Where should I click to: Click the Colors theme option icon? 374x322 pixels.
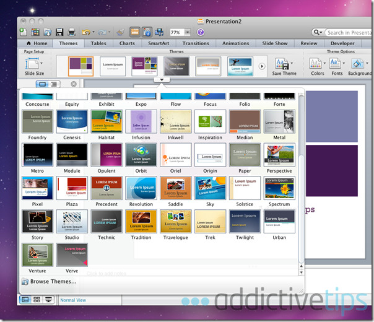(x=315, y=64)
